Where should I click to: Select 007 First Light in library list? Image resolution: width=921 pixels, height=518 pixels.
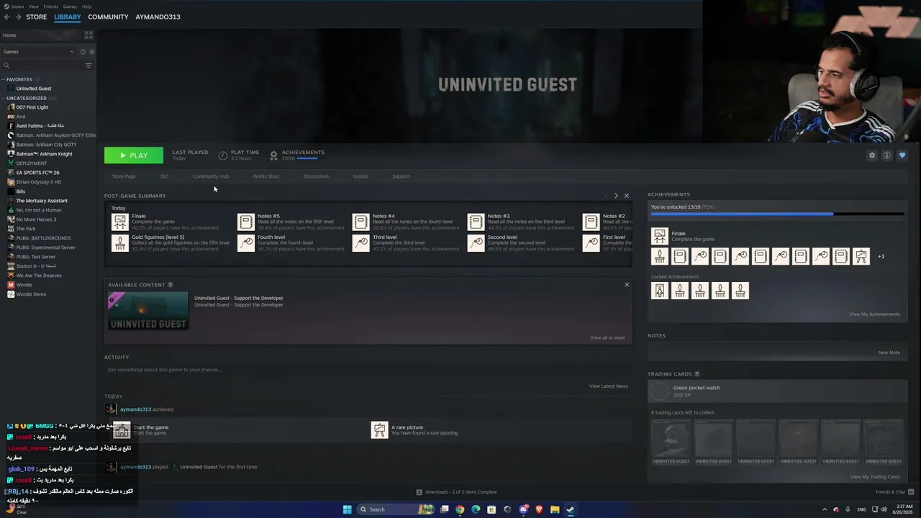click(x=32, y=107)
